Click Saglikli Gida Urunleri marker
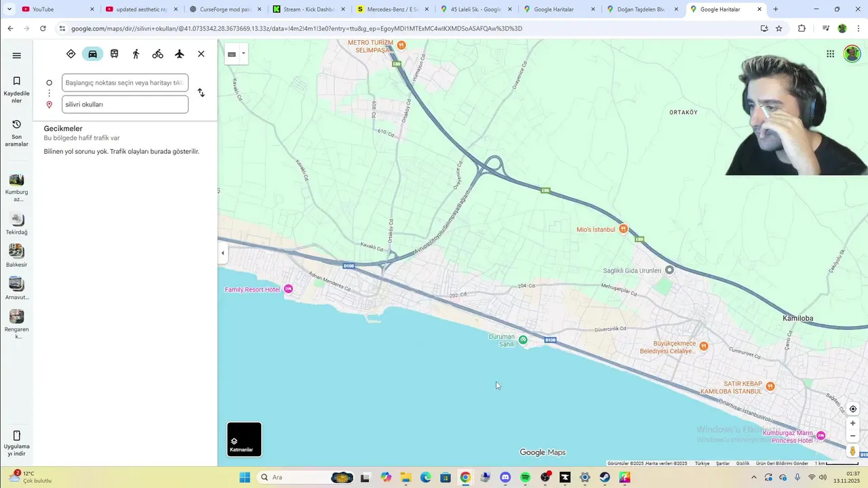 [669, 270]
